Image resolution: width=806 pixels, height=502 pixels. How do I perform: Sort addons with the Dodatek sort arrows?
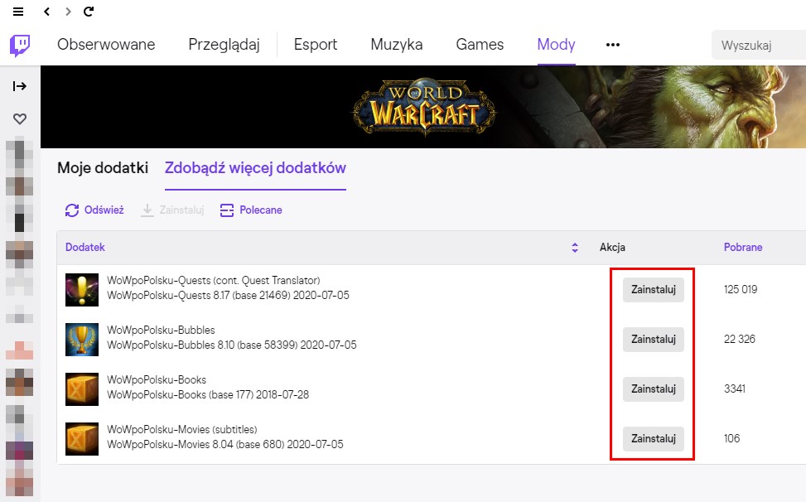pos(575,248)
